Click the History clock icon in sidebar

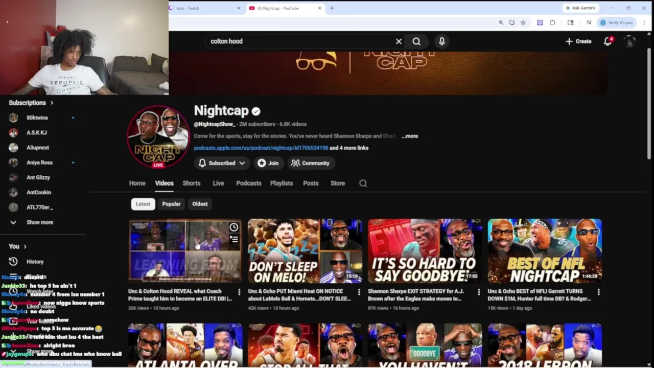(x=13, y=262)
